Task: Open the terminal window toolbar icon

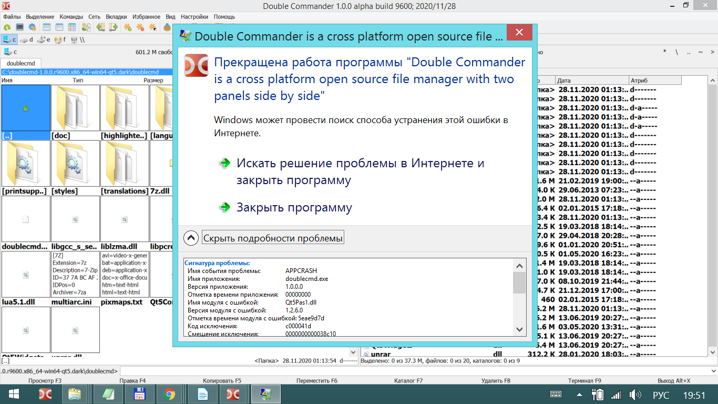Action: [x=19, y=27]
